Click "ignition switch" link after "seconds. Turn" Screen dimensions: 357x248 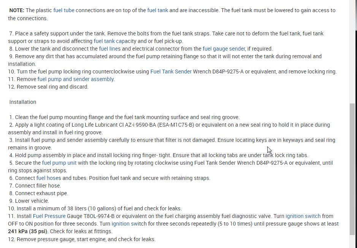(129, 224)
